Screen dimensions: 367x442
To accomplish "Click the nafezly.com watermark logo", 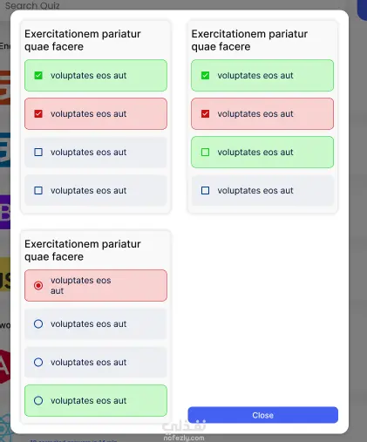I will pyautogui.click(x=184, y=431).
